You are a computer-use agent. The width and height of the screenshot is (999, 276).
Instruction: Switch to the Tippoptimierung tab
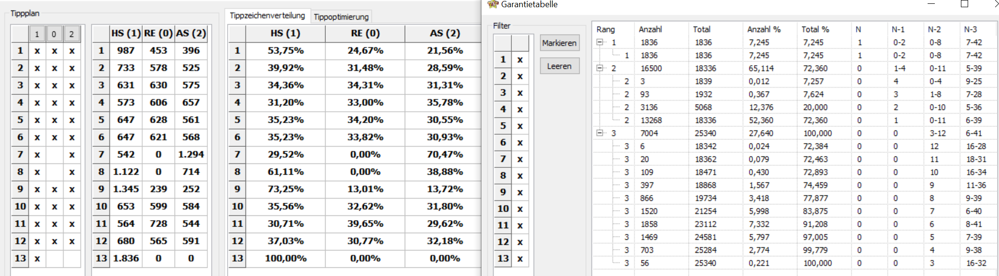coord(341,17)
